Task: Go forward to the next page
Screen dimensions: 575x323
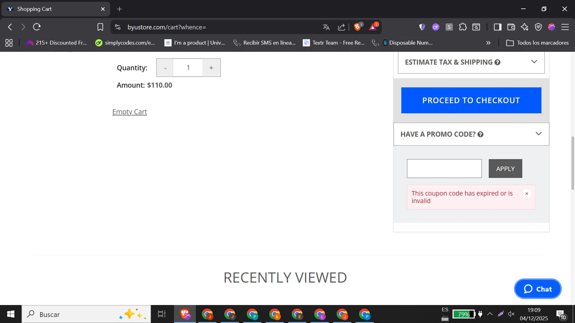Action: (x=23, y=27)
